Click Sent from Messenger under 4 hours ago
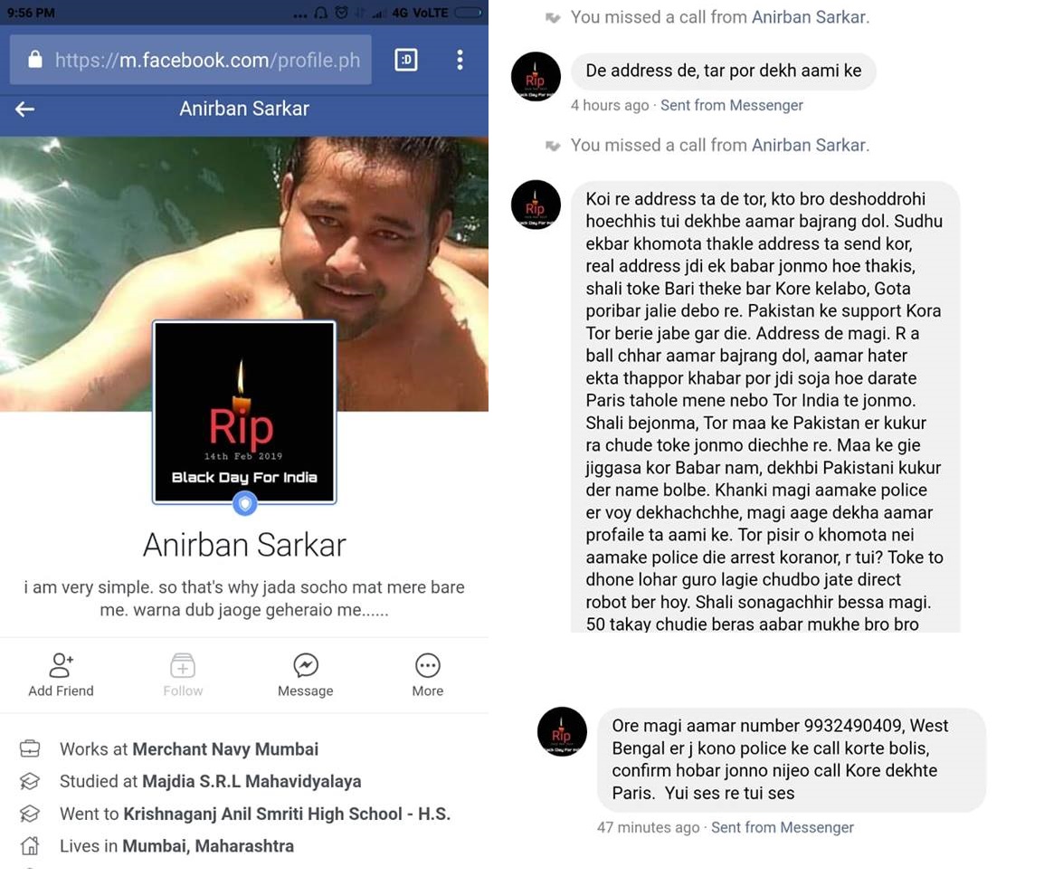 [732, 105]
